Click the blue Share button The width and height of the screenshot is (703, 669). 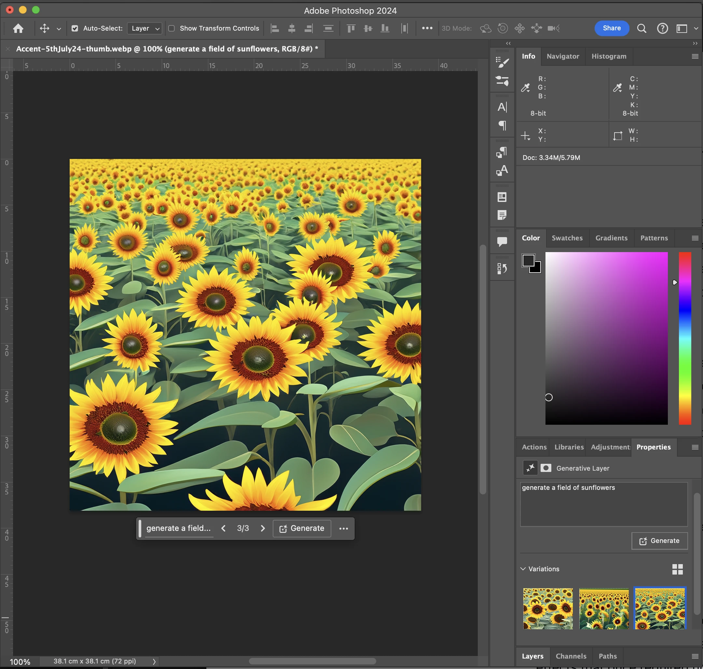612,28
